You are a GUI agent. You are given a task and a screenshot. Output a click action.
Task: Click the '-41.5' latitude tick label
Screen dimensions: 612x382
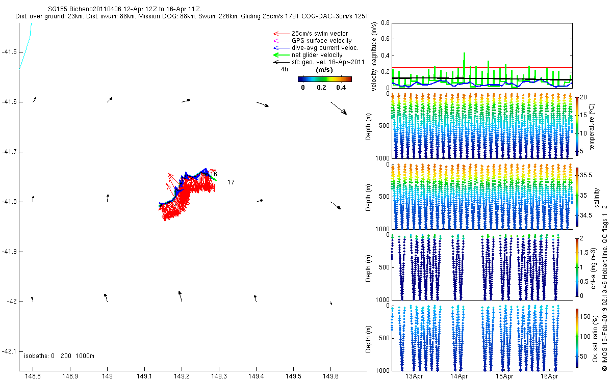pyautogui.click(x=9, y=52)
